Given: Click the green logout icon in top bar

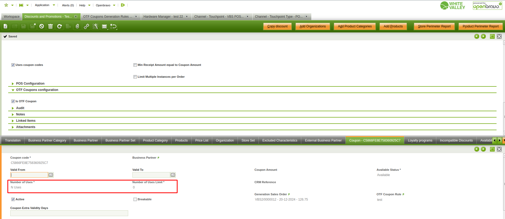Looking at the screenshot, I should (123, 5).
